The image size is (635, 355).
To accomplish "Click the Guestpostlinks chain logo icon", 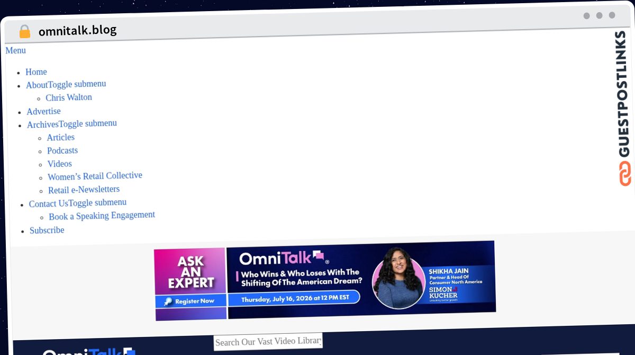I will (625, 173).
